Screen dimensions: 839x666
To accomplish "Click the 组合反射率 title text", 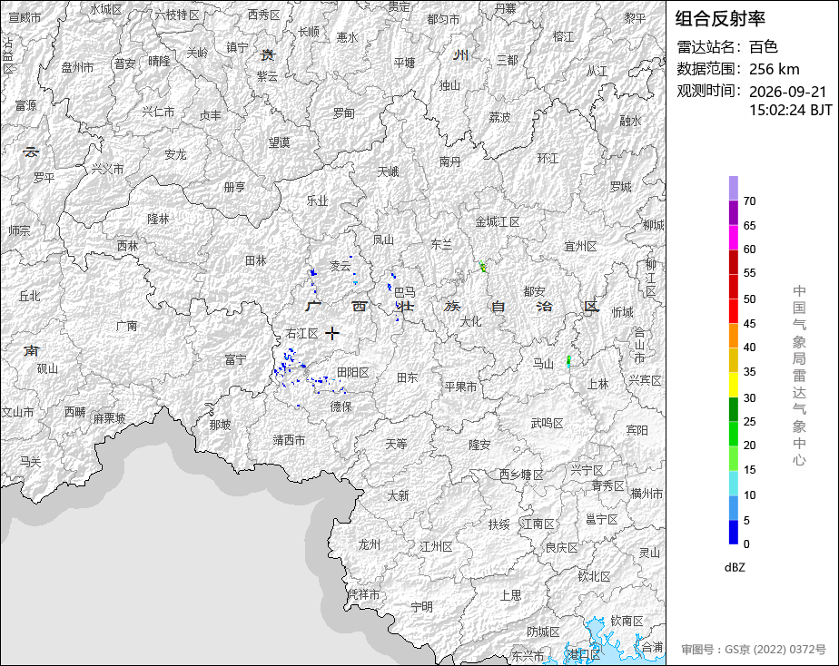I will coord(720,19).
